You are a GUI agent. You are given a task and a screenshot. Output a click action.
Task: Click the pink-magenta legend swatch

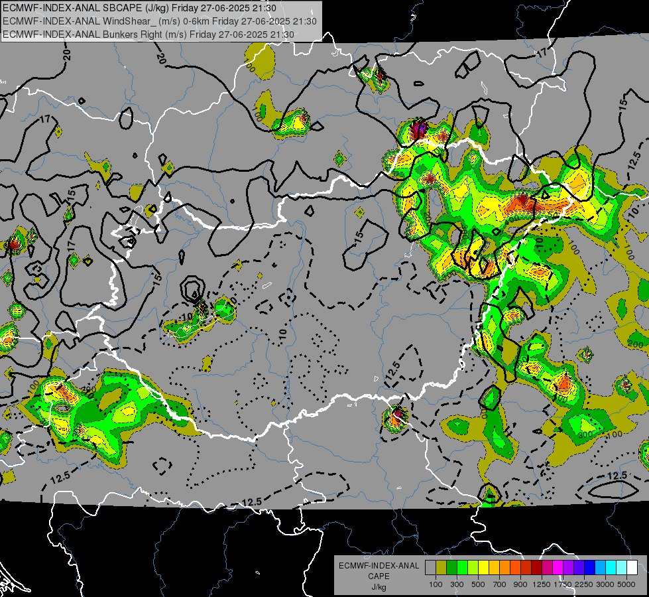pyautogui.click(x=547, y=568)
